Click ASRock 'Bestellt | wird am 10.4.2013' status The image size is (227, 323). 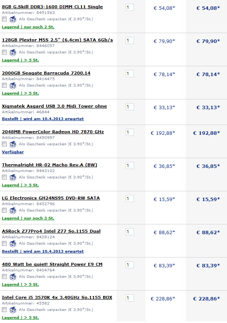click(x=43, y=251)
